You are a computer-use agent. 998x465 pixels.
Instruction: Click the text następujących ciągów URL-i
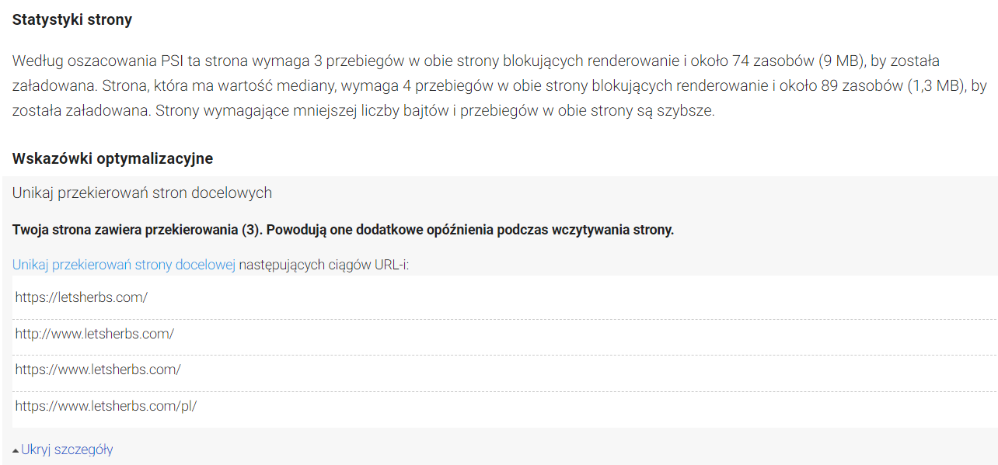324,265
